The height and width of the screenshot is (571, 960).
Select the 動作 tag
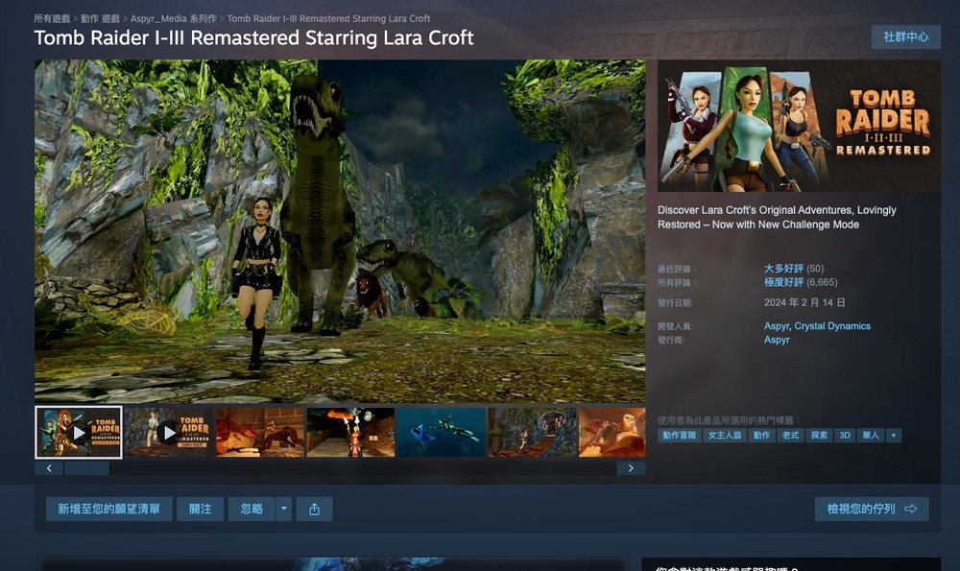pos(761,435)
